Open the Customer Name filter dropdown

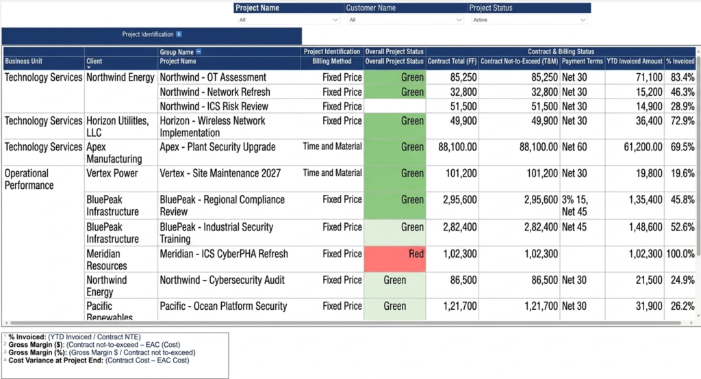point(405,20)
